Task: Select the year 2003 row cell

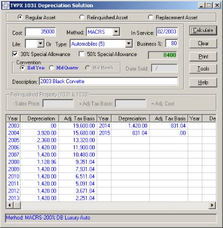Action: point(14,126)
